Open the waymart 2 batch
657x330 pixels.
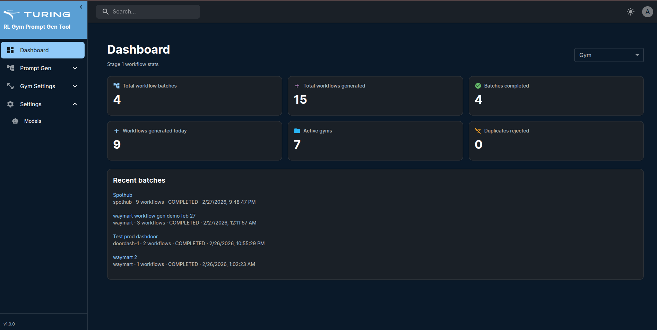click(125, 257)
